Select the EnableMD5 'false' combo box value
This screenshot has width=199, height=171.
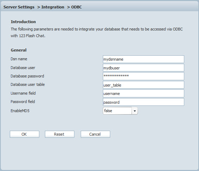click(x=117, y=111)
